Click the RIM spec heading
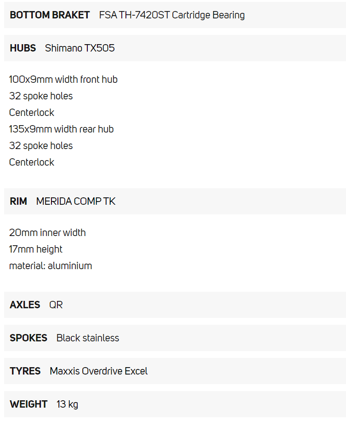346x438 pixels. (18, 202)
